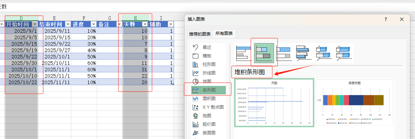Click the start date cell 2025/9/5
Image resolution: width=415 pixels, height=139 pixels.
[x=22, y=37]
